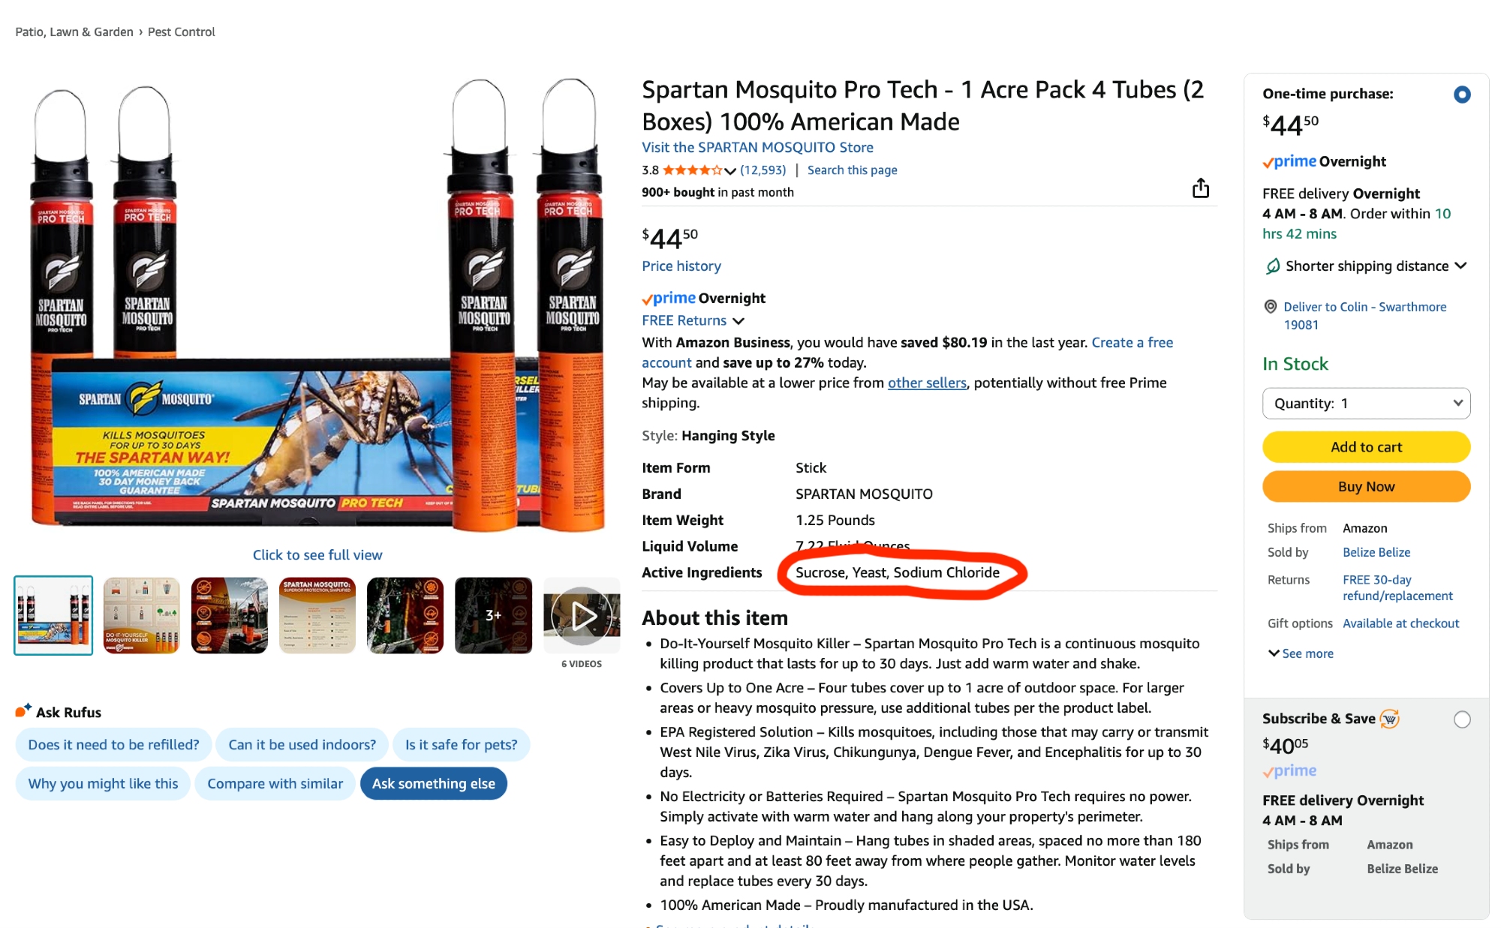Screen dimensions: 1501x928
Task: Click the 3+ more images thumbnail
Action: (493, 616)
